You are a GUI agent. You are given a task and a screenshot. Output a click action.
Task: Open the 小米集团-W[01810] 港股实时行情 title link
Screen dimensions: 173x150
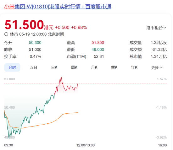(x=58, y=7)
